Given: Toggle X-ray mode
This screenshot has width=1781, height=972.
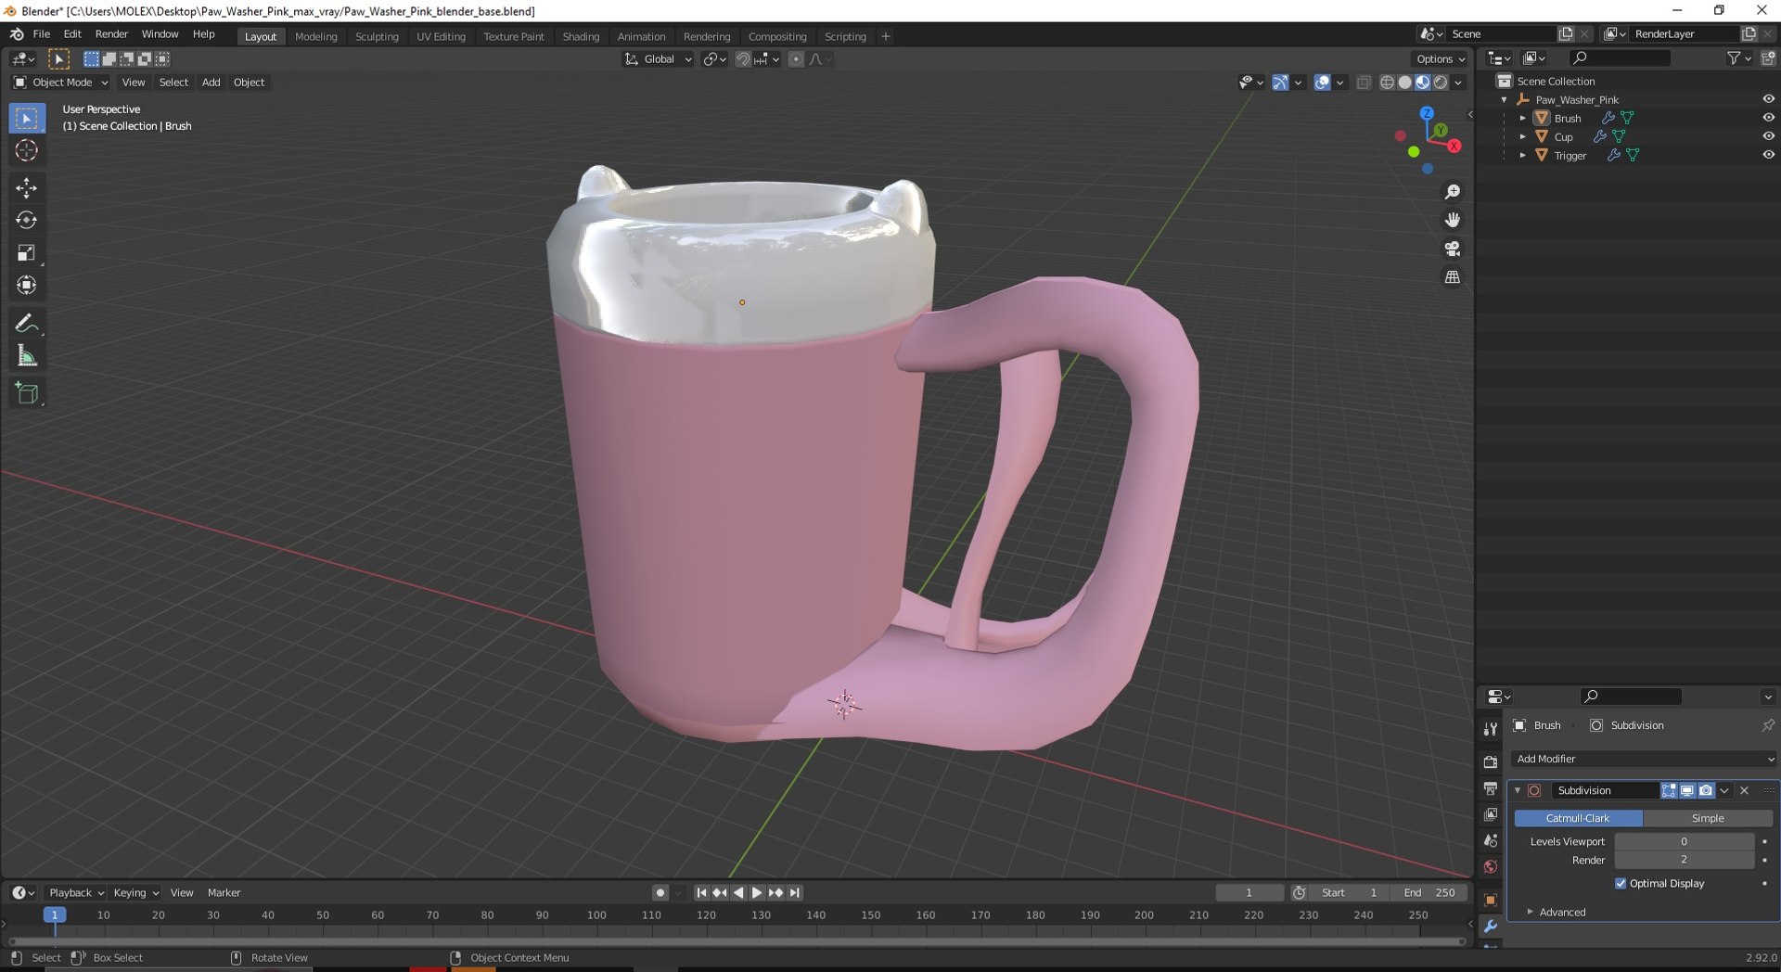Looking at the screenshot, I should [1364, 83].
